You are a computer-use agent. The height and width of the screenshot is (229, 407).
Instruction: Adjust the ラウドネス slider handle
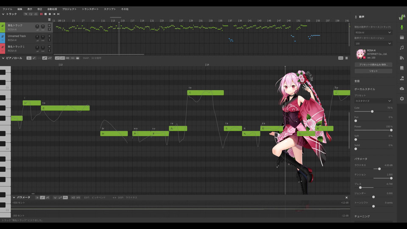[x=379, y=169]
